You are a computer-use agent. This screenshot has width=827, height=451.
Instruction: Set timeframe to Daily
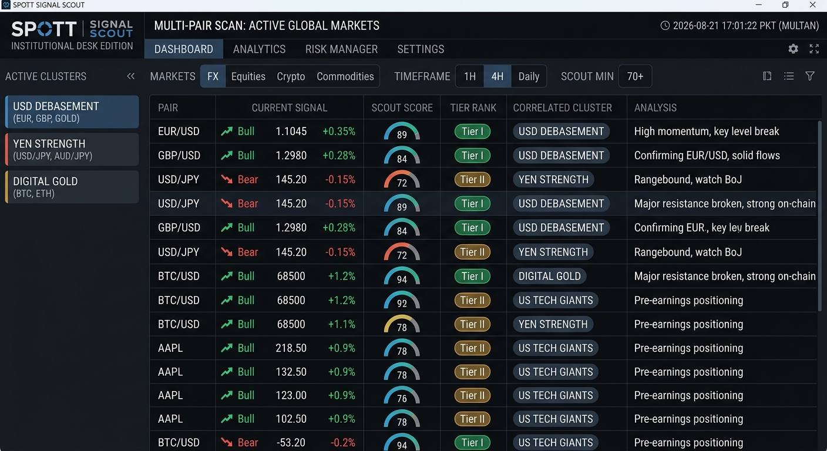529,76
